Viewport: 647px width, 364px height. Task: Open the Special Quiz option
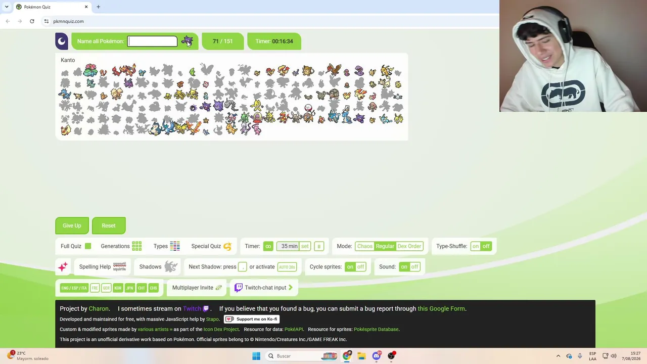[211, 246]
